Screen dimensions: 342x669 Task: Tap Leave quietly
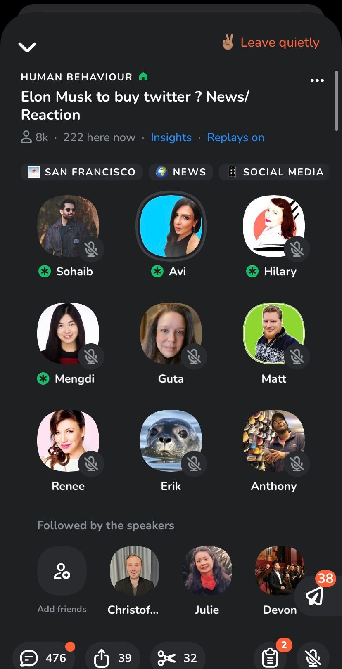(x=271, y=43)
